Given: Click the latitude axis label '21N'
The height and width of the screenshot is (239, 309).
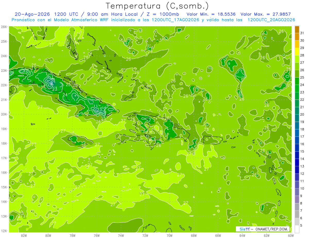Looking at the screenshot, I should (x=4, y=100).
